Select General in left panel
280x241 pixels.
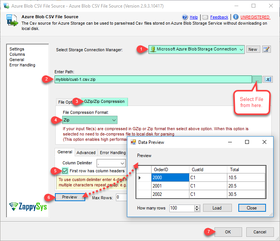(x=17, y=60)
